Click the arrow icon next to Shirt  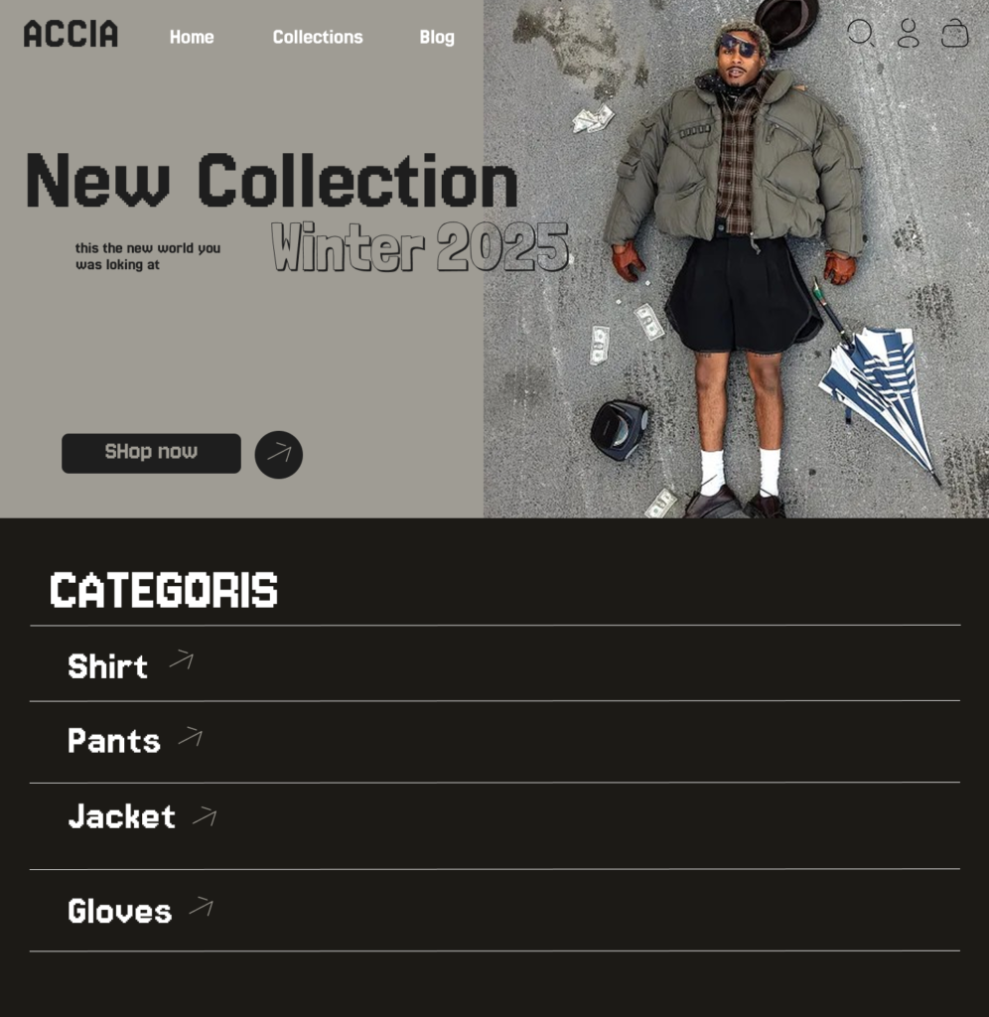coord(182,659)
